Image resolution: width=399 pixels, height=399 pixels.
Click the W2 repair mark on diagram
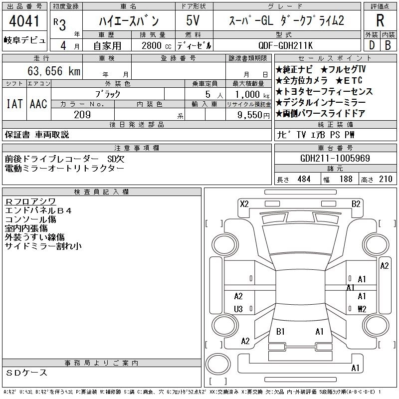tap(362, 309)
